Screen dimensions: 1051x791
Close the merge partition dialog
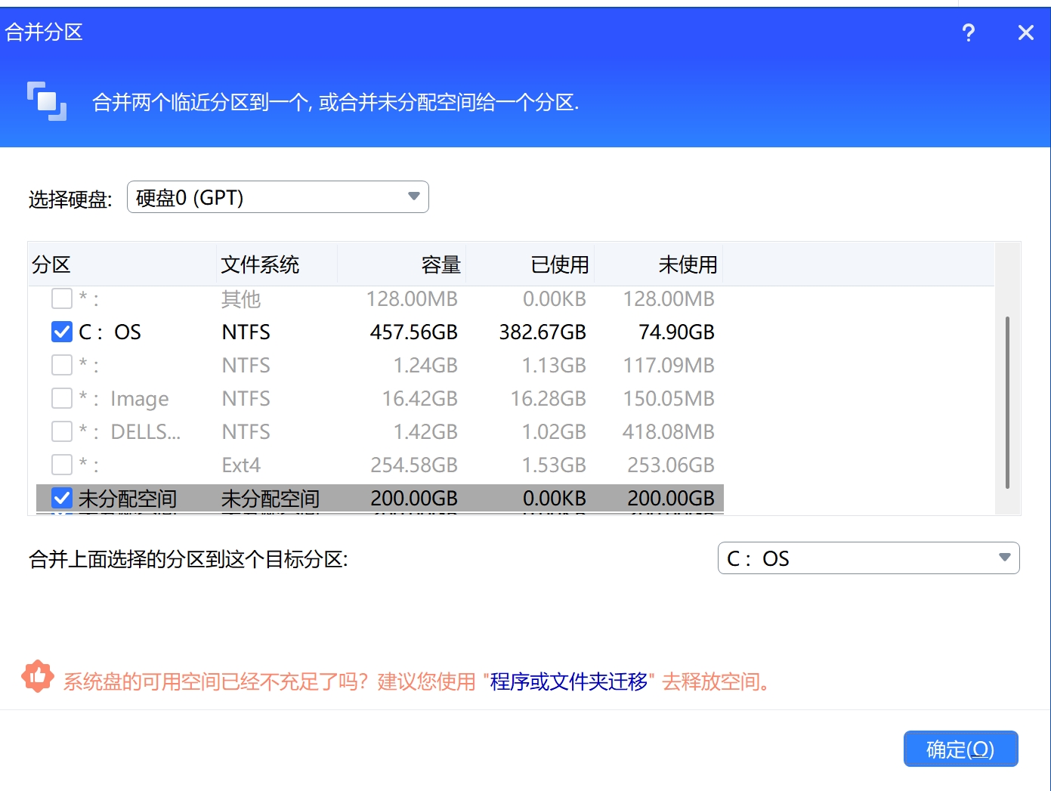pos(1025,32)
